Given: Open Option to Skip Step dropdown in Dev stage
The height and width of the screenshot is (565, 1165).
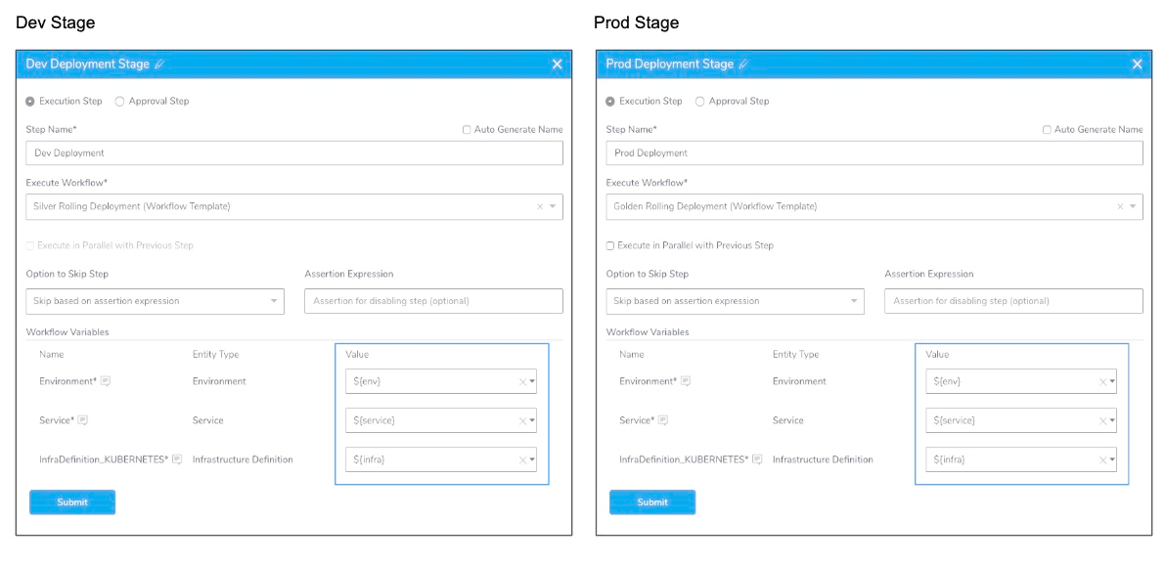Looking at the screenshot, I should click(x=156, y=301).
